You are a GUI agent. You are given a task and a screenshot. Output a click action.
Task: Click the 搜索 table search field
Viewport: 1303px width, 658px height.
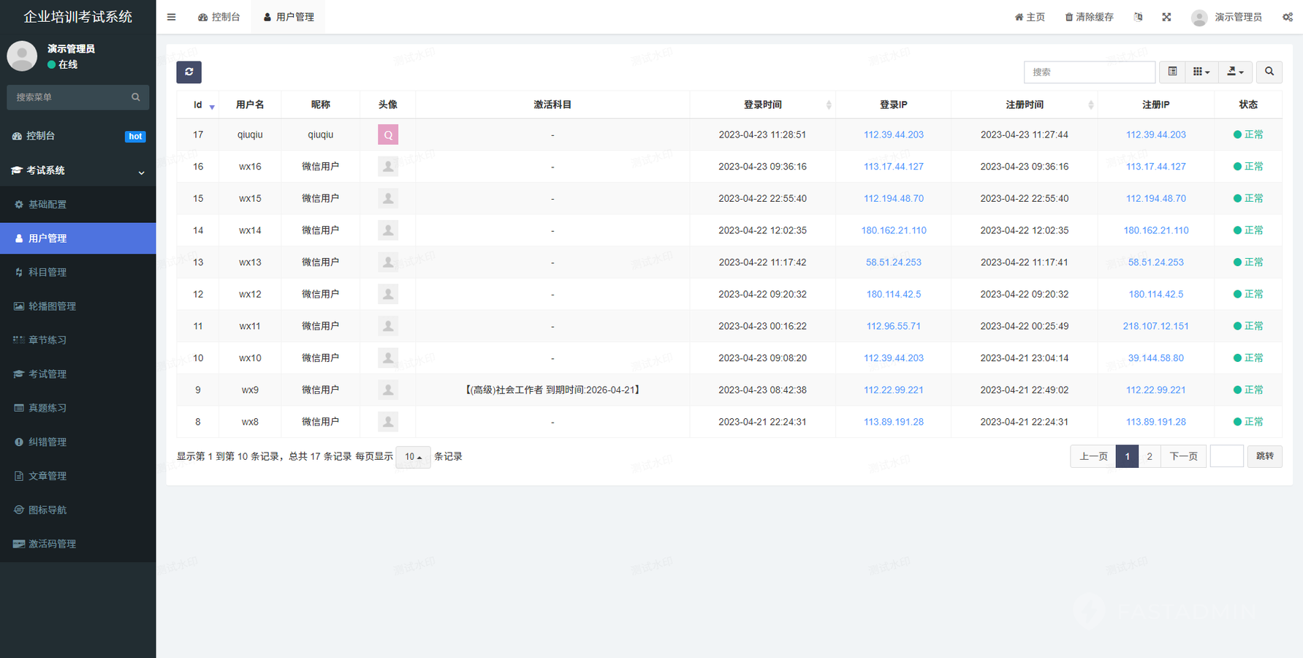coord(1089,72)
